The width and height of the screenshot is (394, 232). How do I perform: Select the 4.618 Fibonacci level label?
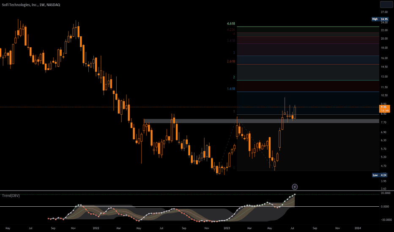(231, 24)
